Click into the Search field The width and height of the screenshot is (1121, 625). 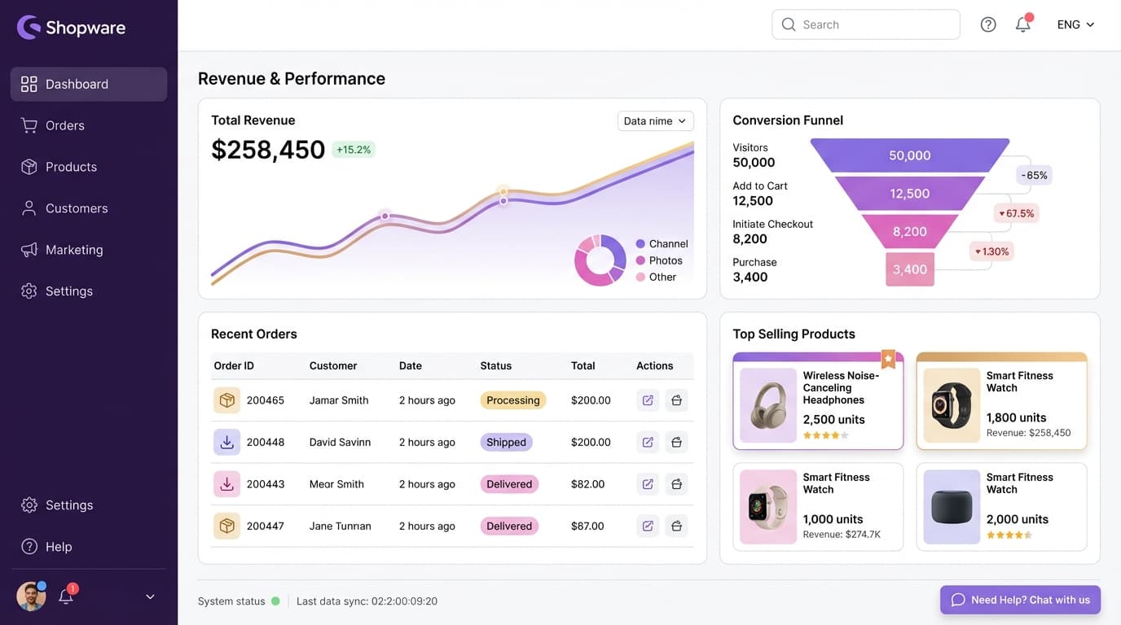coord(866,24)
